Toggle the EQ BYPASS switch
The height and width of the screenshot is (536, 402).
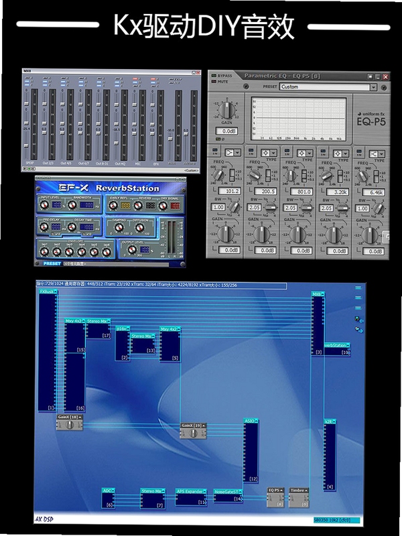coord(214,76)
